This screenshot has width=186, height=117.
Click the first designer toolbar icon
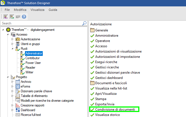[6, 17]
